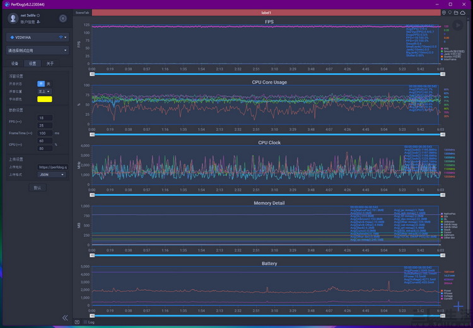Toggle InterFrame series in FPS legend

(x=448, y=59)
